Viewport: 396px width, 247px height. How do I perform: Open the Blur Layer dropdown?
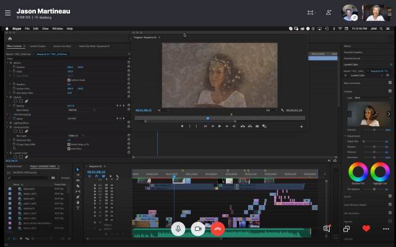pyautogui.click(x=75, y=135)
